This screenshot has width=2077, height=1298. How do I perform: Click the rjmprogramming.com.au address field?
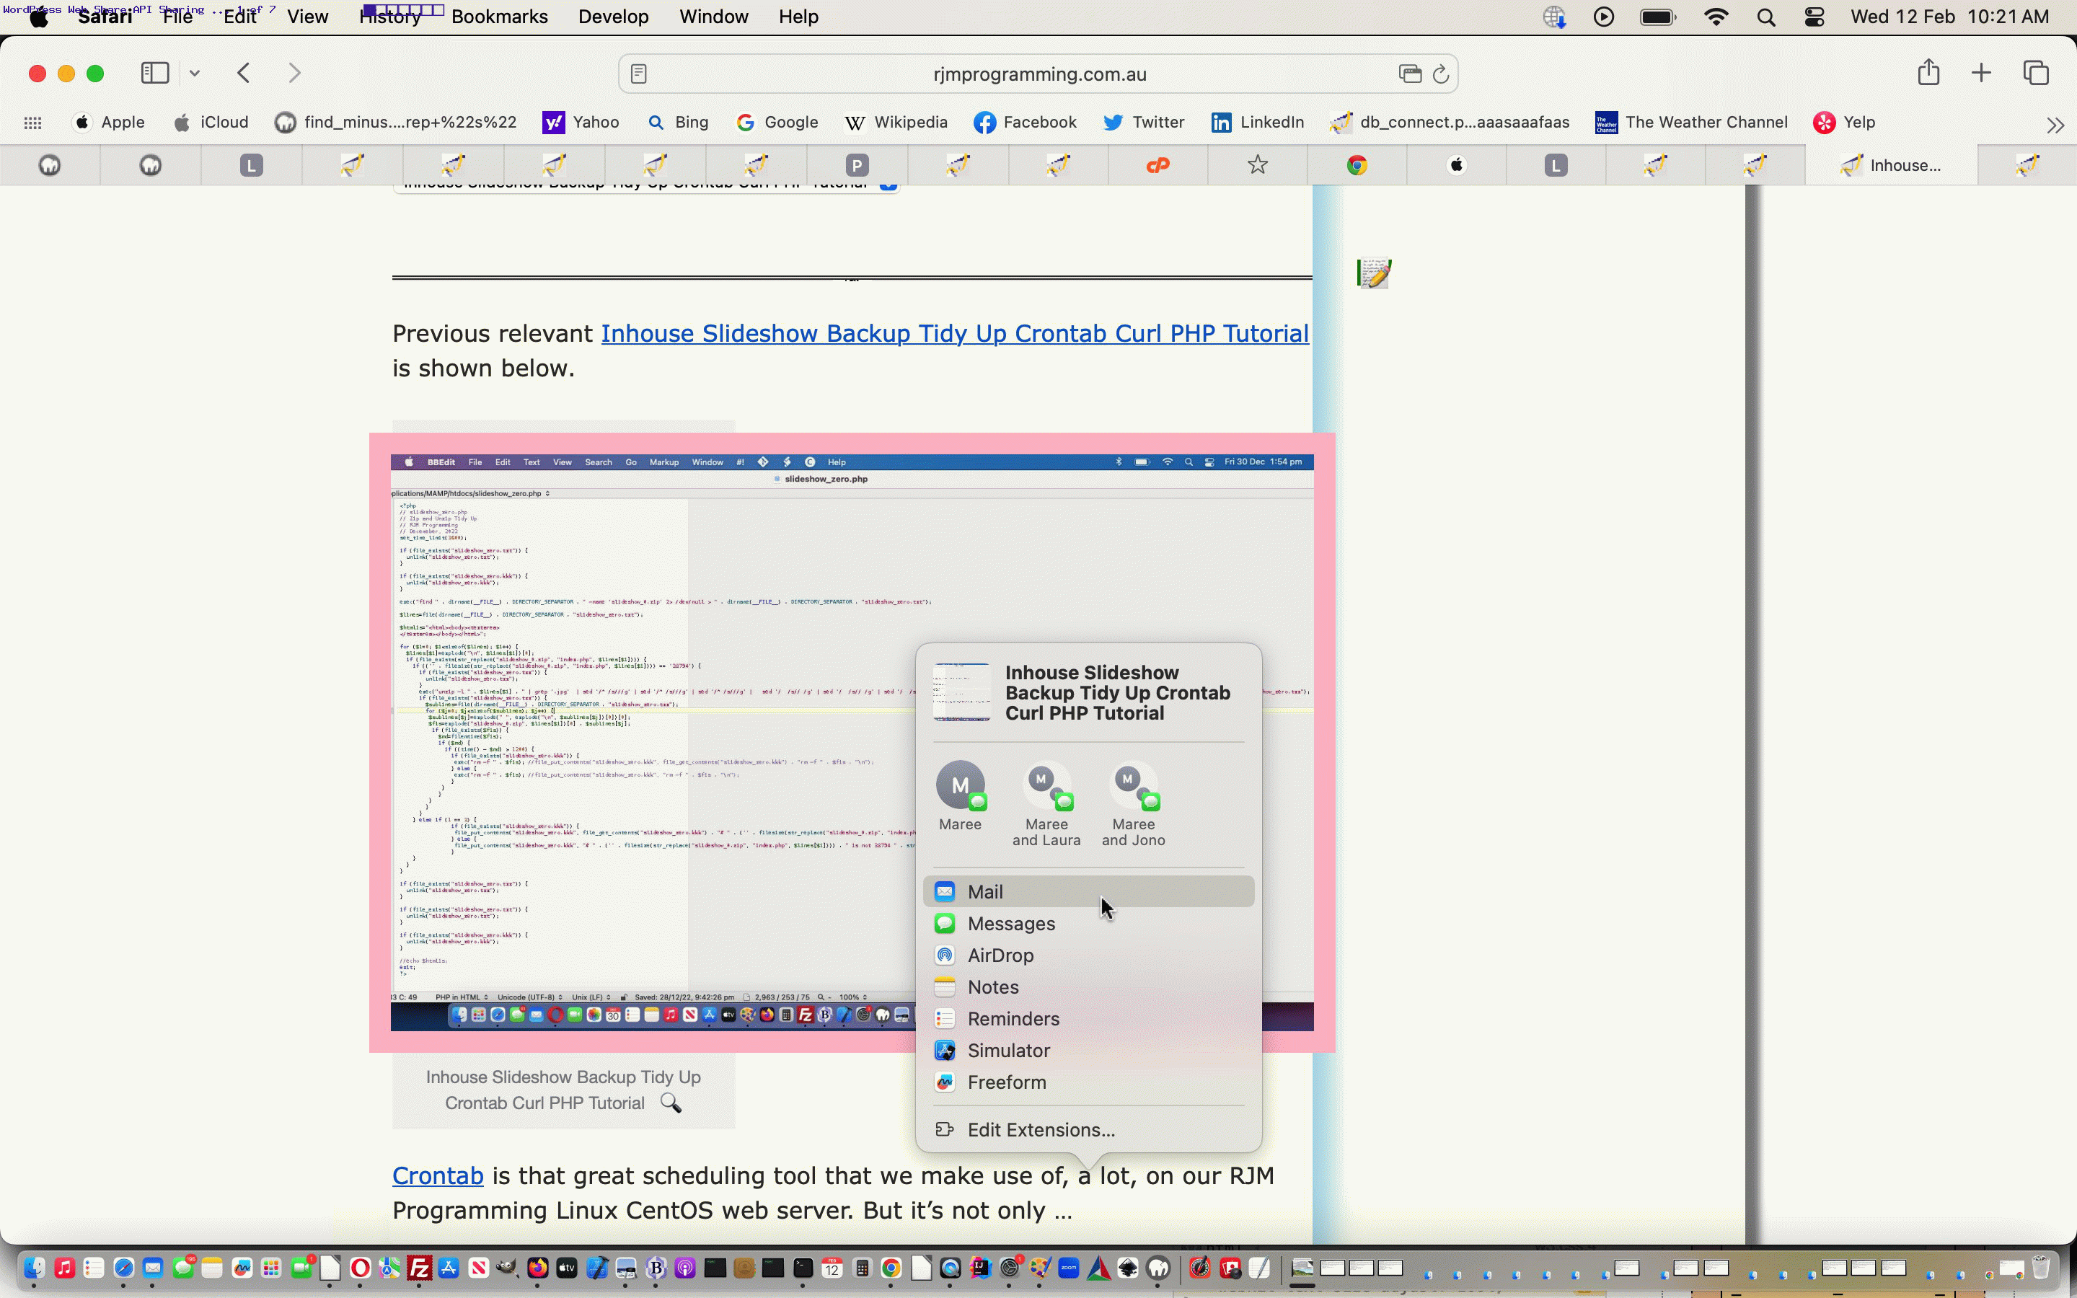click(x=1038, y=74)
